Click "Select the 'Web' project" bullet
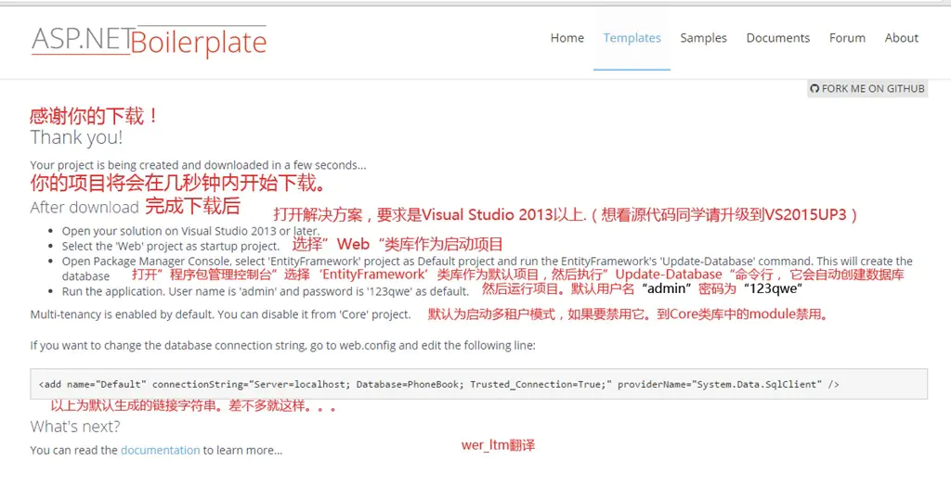The image size is (951, 486). click(171, 246)
